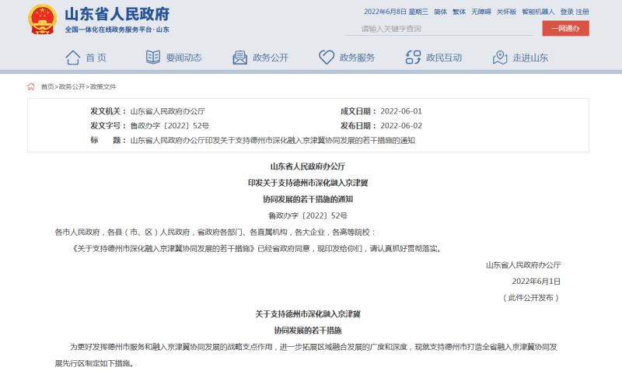Image resolution: width=622 pixels, height=371 pixels.
Task: Switch to 简体 simplified Chinese
Action: click(x=440, y=12)
